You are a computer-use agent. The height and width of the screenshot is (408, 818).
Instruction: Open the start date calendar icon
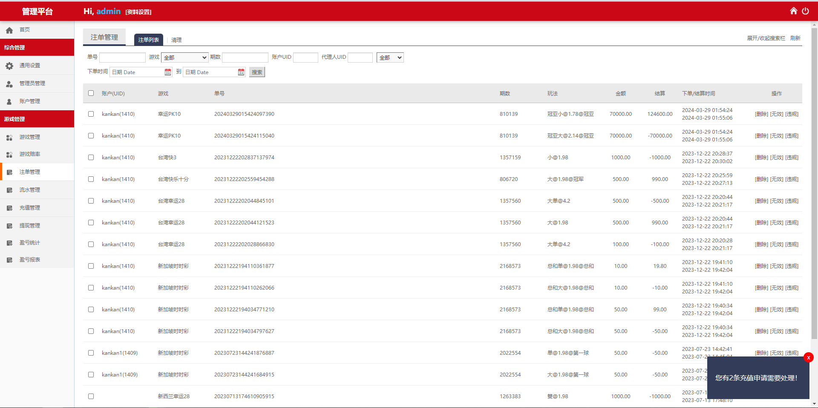pos(168,72)
